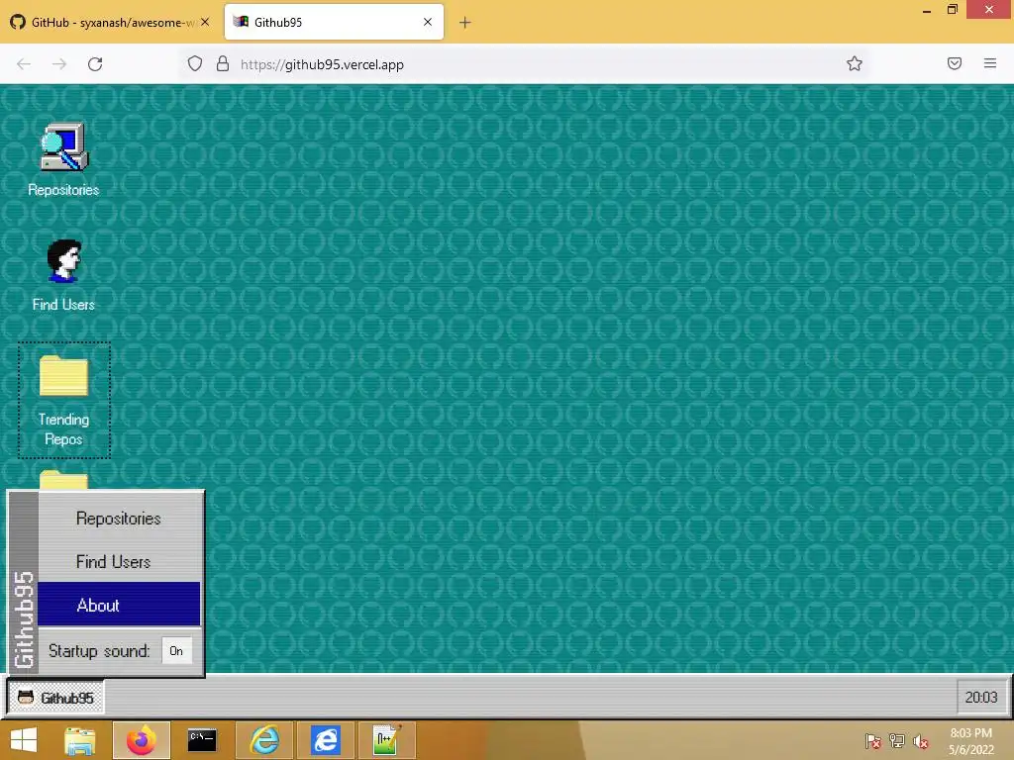
Task: Bookmark this page with the star
Action: pyautogui.click(x=855, y=63)
